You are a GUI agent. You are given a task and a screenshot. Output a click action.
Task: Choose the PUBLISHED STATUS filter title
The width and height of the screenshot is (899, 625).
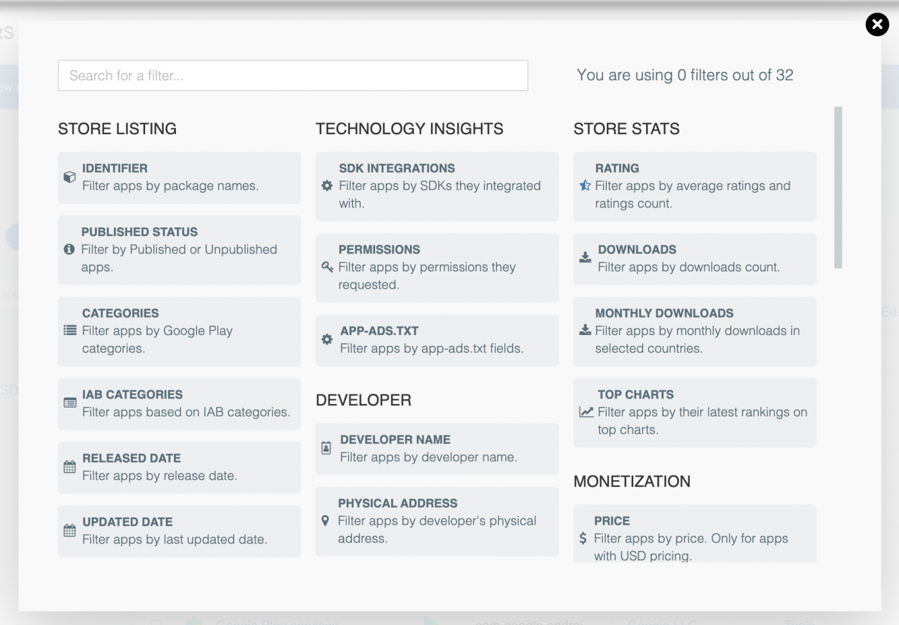(139, 232)
